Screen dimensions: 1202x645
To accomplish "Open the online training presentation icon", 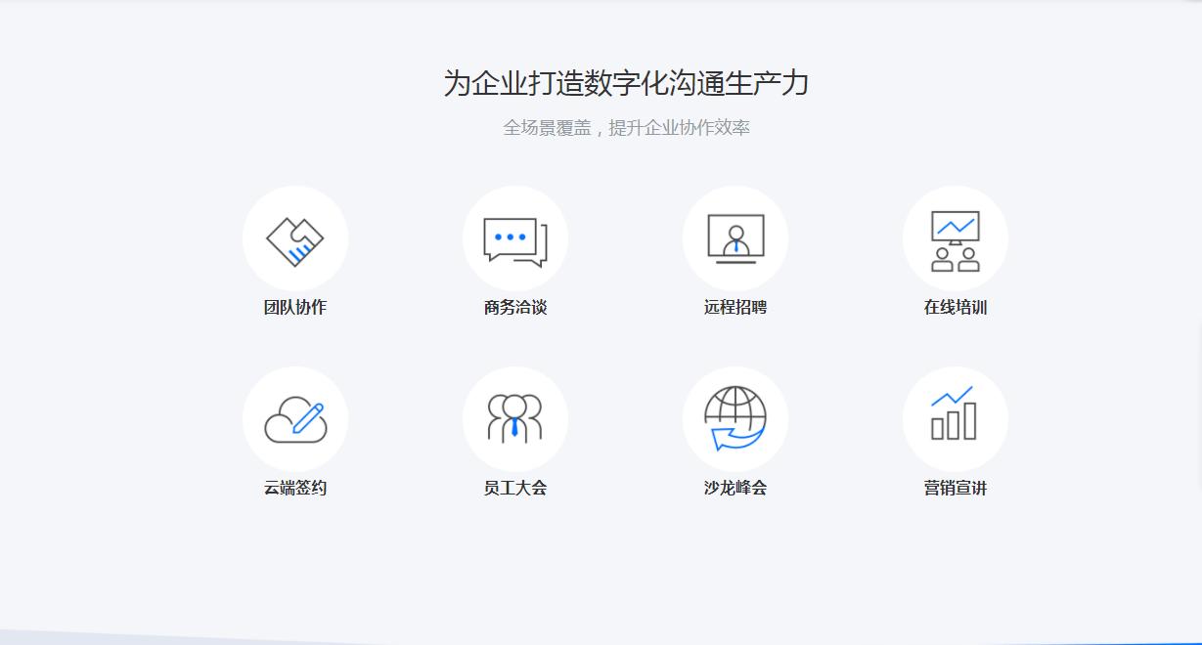I will tap(956, 240).
